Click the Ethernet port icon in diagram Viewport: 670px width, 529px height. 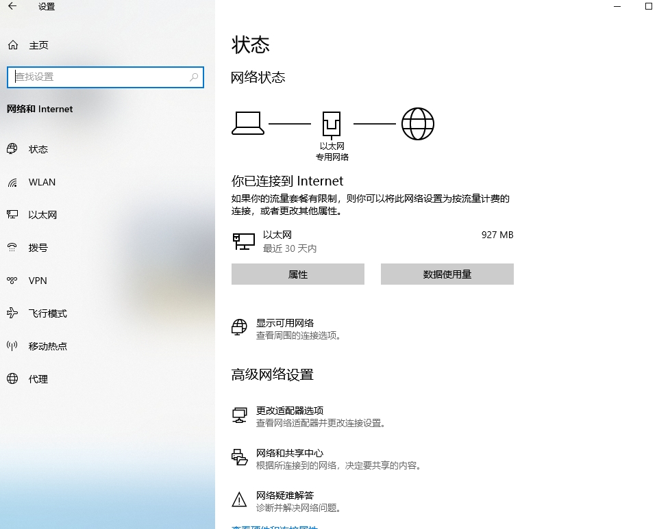click(x=331, y=124)
